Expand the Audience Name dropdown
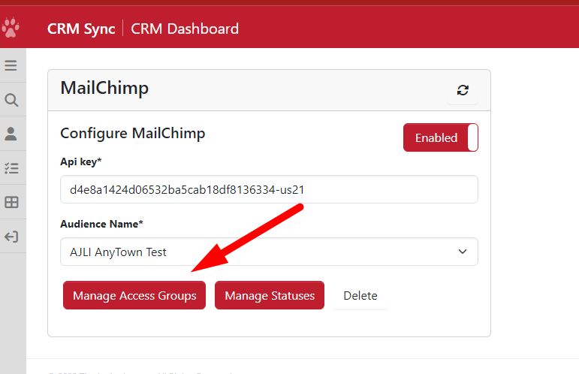Screen dimensions: 579x374 click(x=269, y=252)
